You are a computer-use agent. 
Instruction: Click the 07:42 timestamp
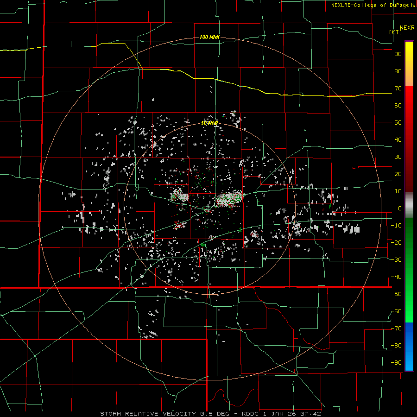(310, 414)
